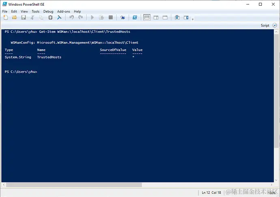This screenshot has height=197, width=280.
Task: Open the Tools menu
Action: [36, 11]
